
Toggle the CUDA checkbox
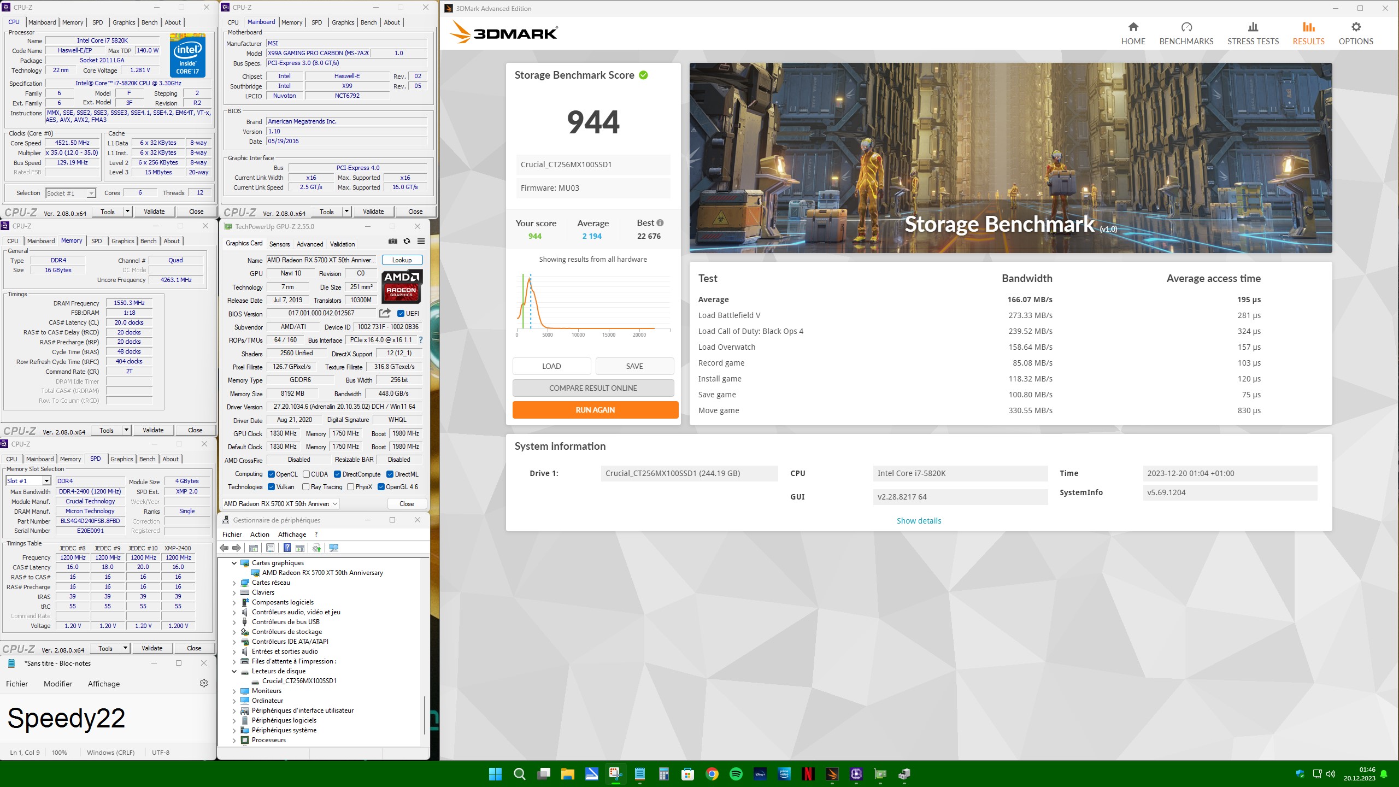pyautogui.click(x=306, y=474)
